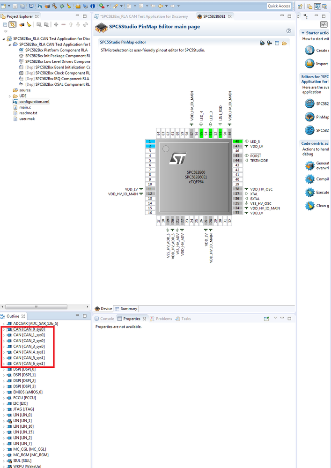Open the PinMap editor link icon
331x468 pixels.
310,117
